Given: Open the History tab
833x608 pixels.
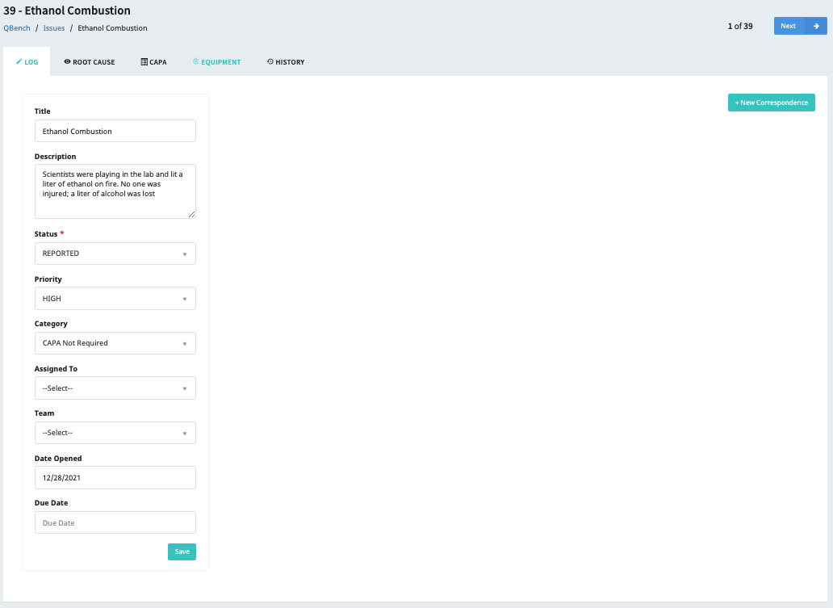Looking at the screenshot, I should pyautogui.click(x=285, y=61).
